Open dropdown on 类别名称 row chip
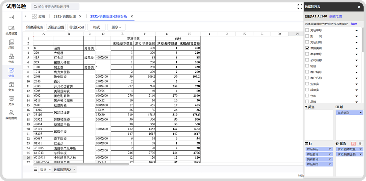 [330, 159]
